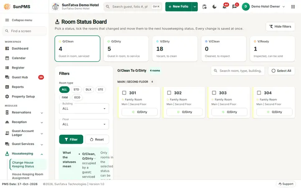
Task: Select the O/Clean status card
Action: (x=77, y=49)
